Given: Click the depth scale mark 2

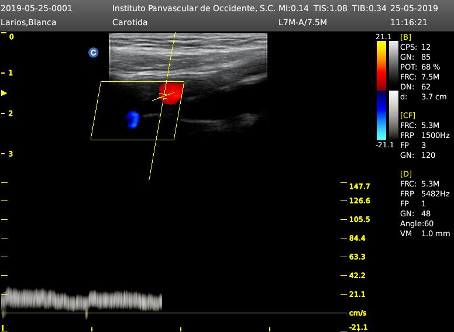Looking at the screenshot, I should click(11, 113).
